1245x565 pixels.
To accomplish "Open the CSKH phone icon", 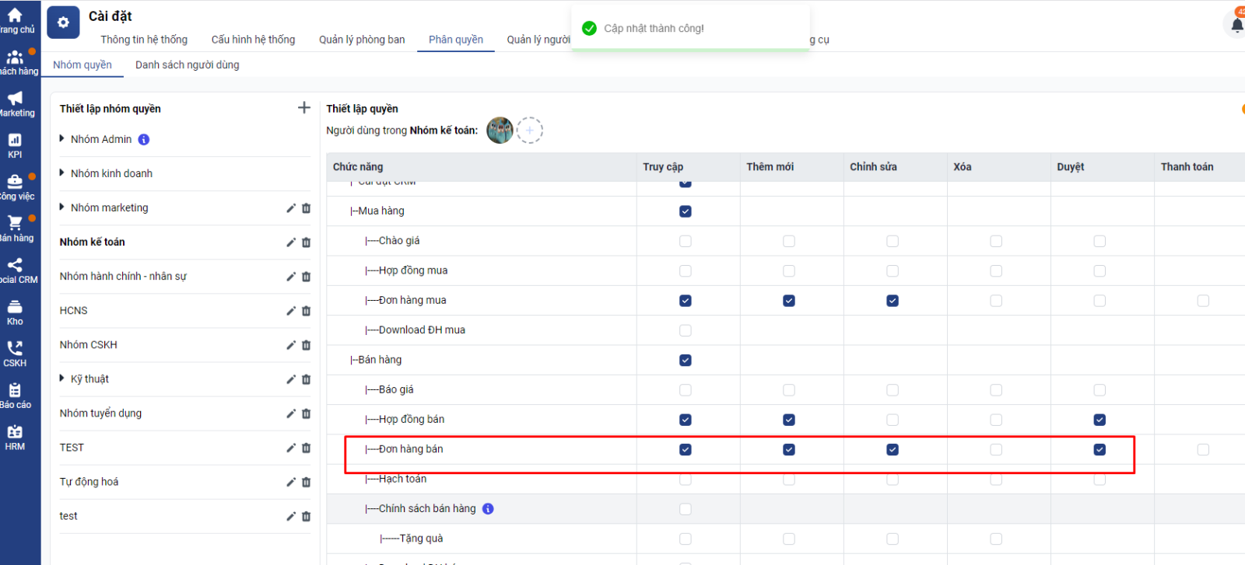I will [x=15, y=353].
